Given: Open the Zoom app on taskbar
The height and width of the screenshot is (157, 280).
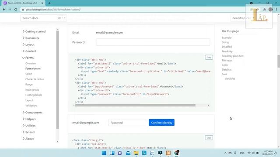Looking at the screenshot, I should tap(152, 153).
